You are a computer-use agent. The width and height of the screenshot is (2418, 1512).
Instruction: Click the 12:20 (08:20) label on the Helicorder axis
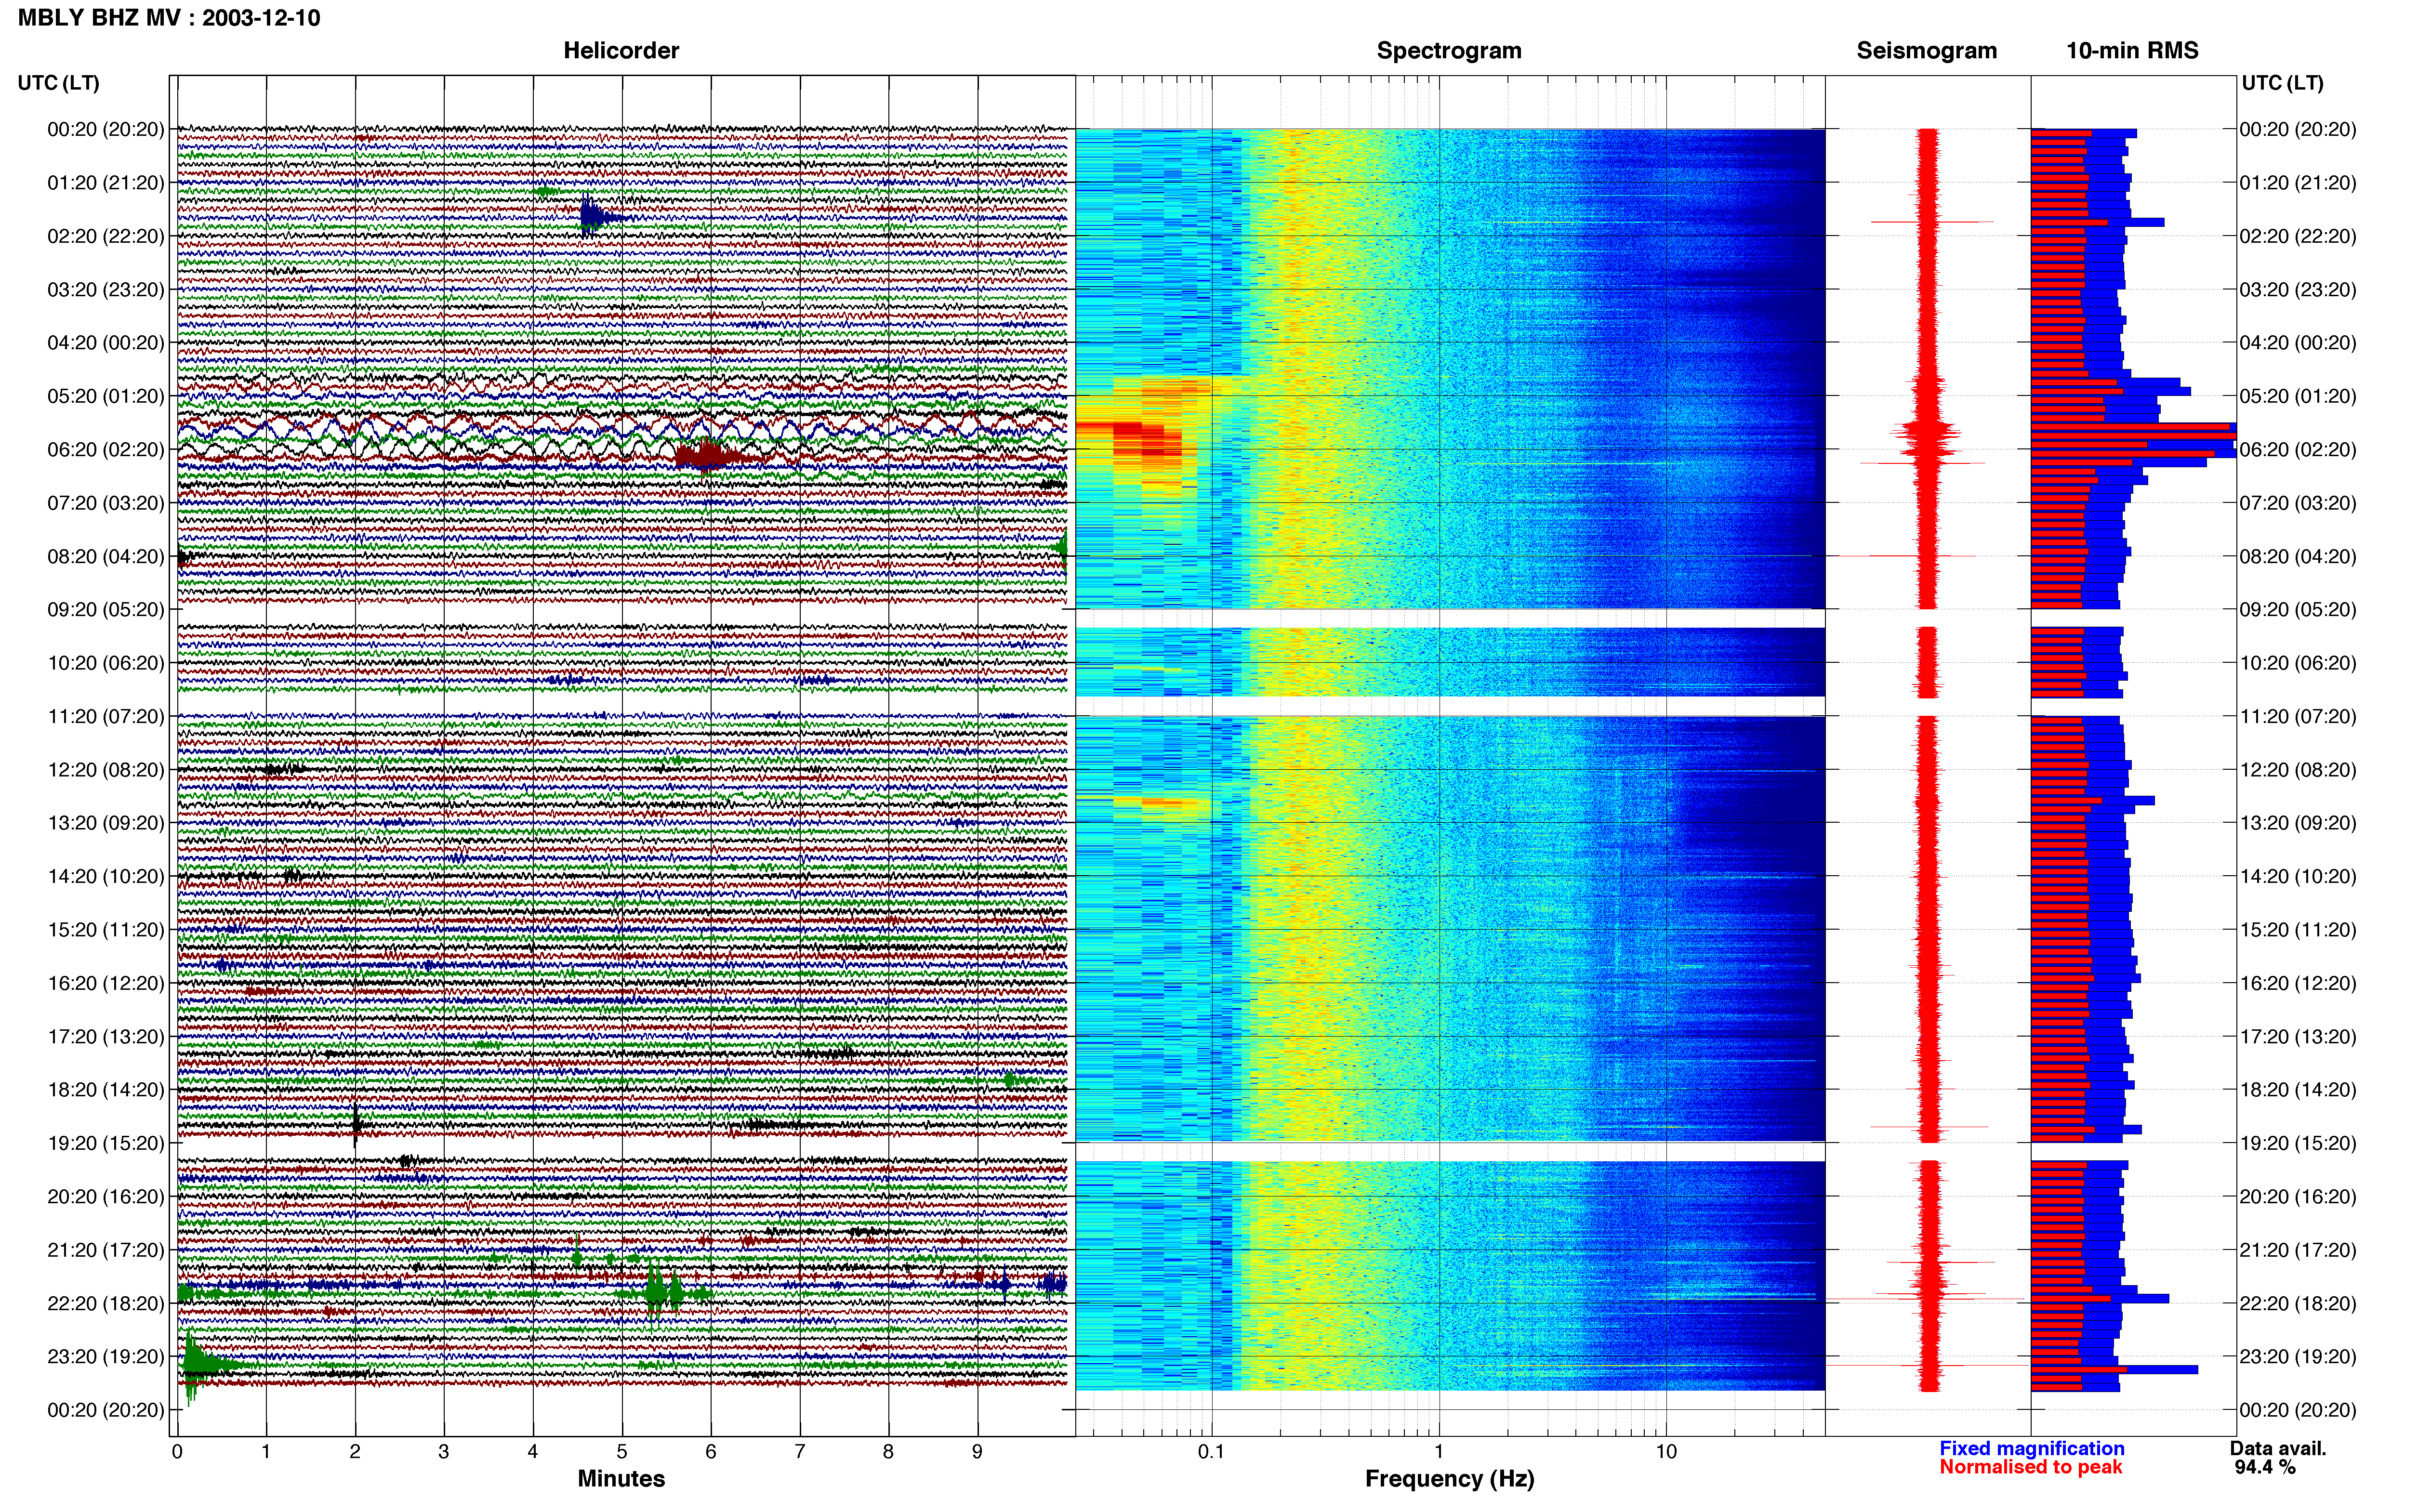(x=106, y=770)
